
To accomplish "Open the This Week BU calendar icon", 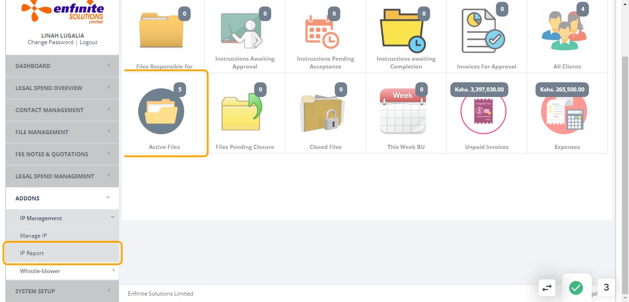I will [403, 111].
